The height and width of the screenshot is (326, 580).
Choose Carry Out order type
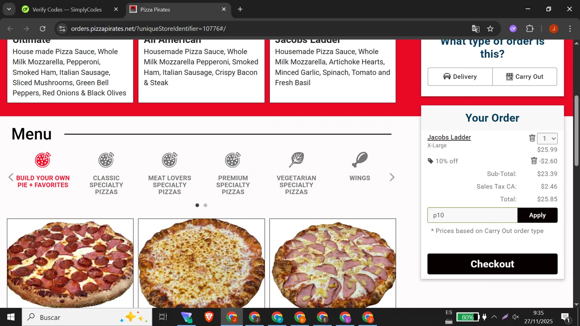click(x=525, y=76)
